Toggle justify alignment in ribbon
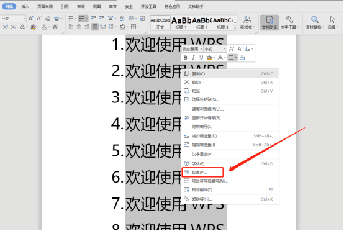 (95, 27)
